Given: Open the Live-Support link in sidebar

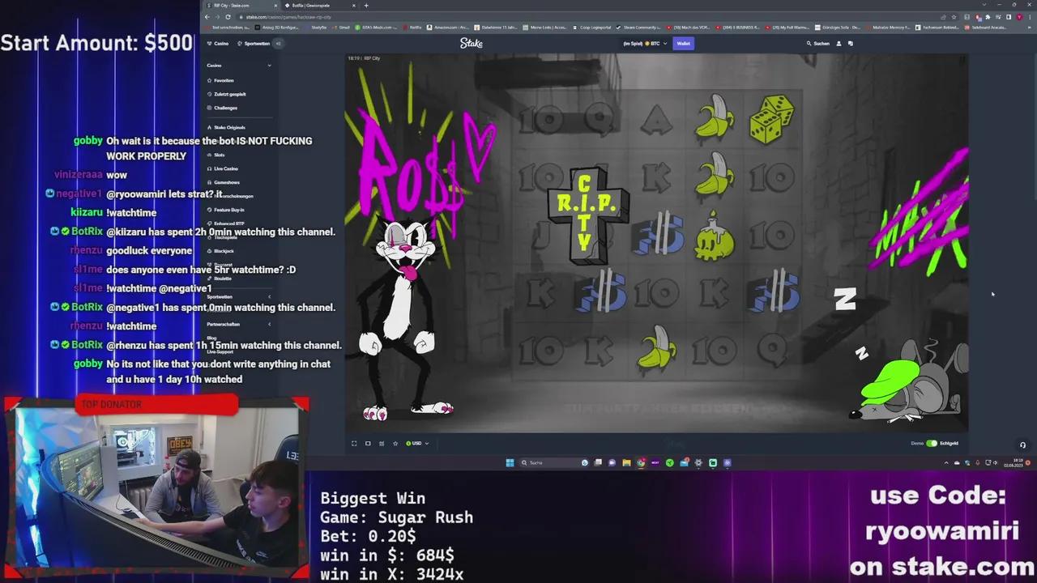Looking at the screenshot, I should tap(220, 351).
